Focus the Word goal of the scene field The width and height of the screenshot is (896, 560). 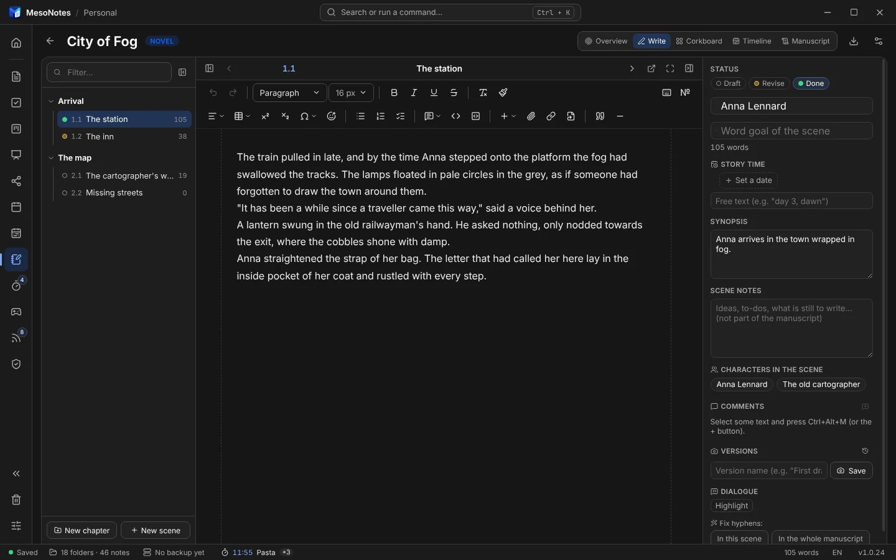pyautogui.click(x=792, y=131)
